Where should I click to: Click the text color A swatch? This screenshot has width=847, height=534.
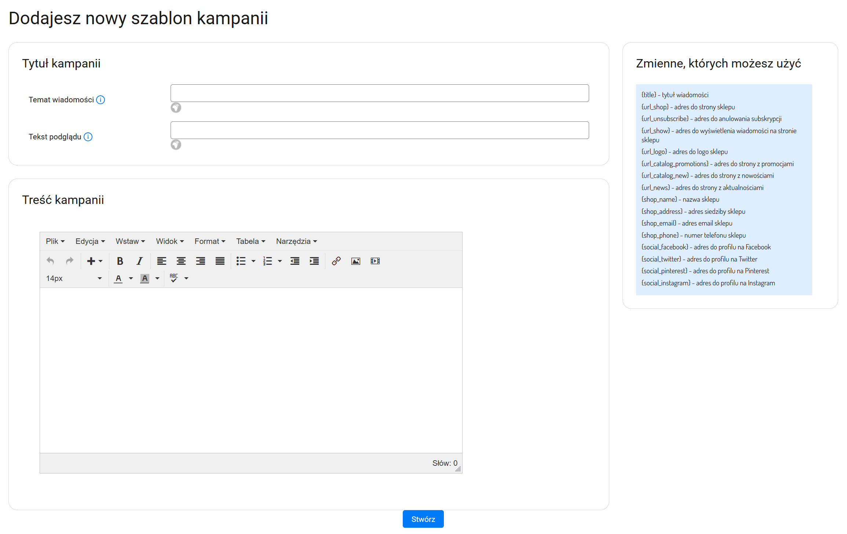click(x=118, y=278)
